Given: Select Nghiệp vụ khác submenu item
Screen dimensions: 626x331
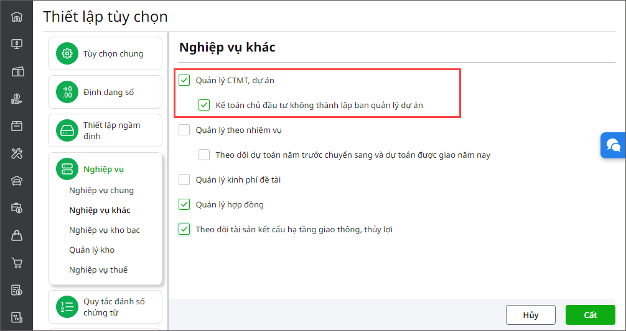Looking at the screenshot, I should click(100, 211).
